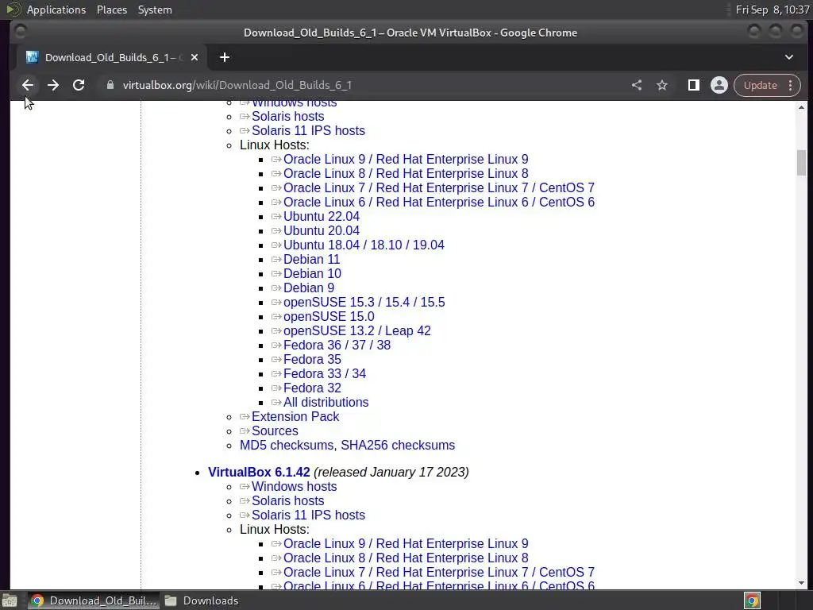Image resolution: width=813 pixels, height=610 pixels.
Task: Click the show desktop icon in taskbar
Action: point(10,600)
